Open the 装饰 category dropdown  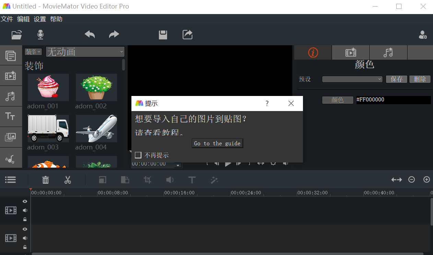(x=33, y=51)
